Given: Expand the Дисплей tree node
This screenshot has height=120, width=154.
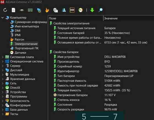Looking at the screenshot, I should (3, 70).
